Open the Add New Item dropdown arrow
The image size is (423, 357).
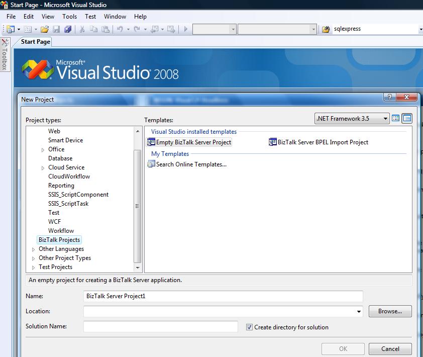point(36,29)
